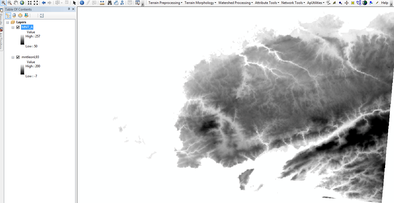394x203 pixels.
Task: Uncheck the MNT_A layer visibility
Action: (x=18, y=27)
